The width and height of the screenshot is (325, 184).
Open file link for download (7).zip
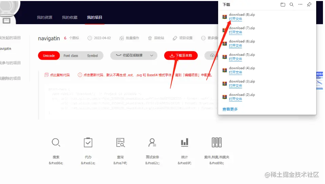click(x=235, y=32)
